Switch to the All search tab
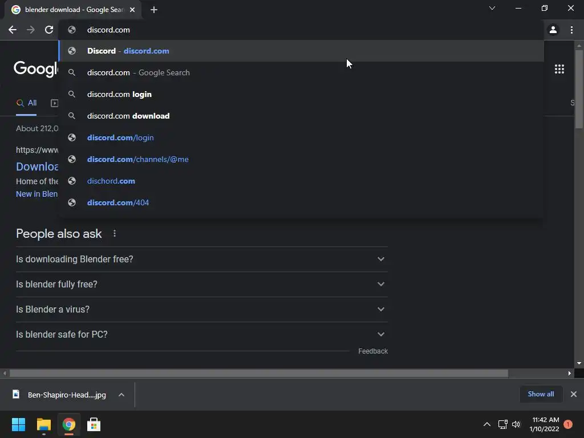The image size is (584, 438). coord(26,103)
